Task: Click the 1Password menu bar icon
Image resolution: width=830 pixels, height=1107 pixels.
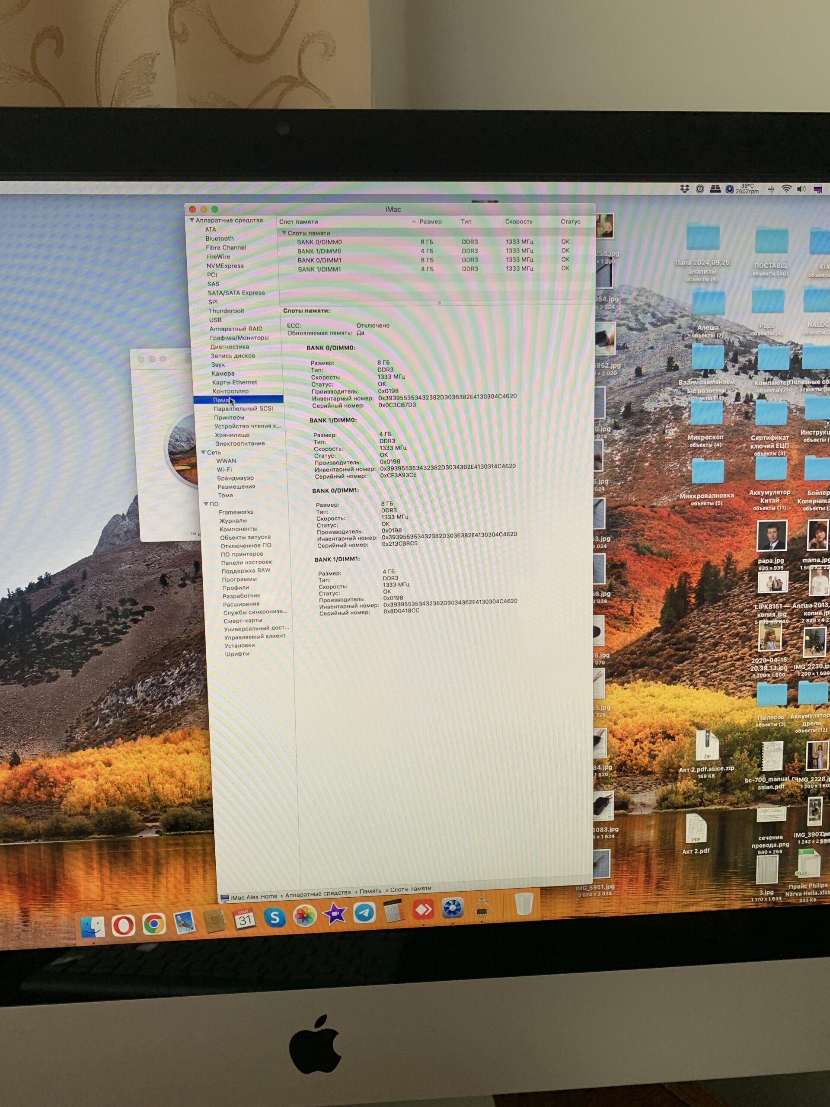Action: (x=700, y=189)
